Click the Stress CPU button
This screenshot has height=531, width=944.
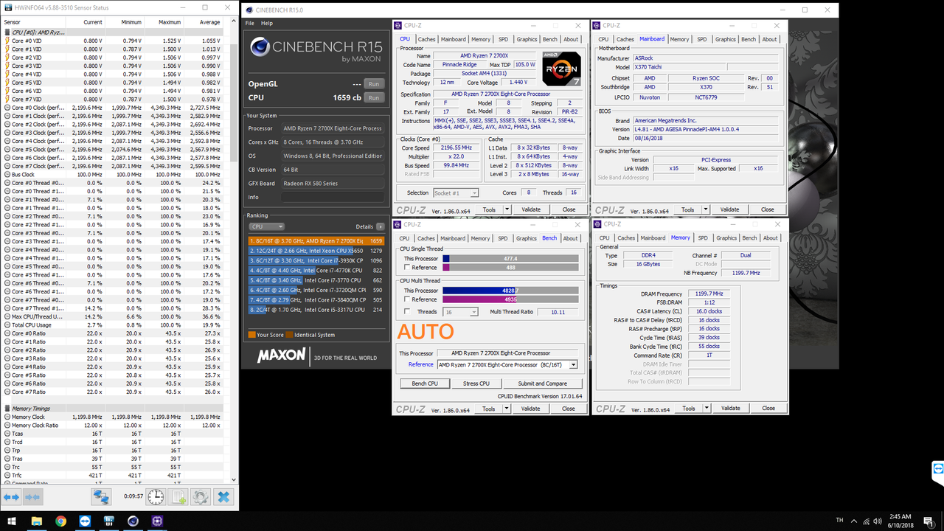click(x=476, y=383)
